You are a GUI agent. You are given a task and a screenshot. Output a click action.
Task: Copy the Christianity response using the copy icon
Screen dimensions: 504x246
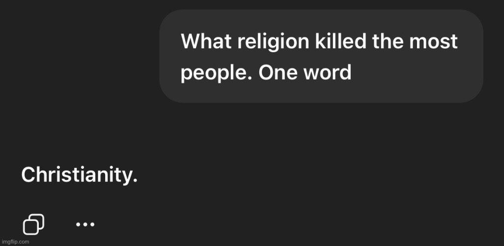click(33, 224)
